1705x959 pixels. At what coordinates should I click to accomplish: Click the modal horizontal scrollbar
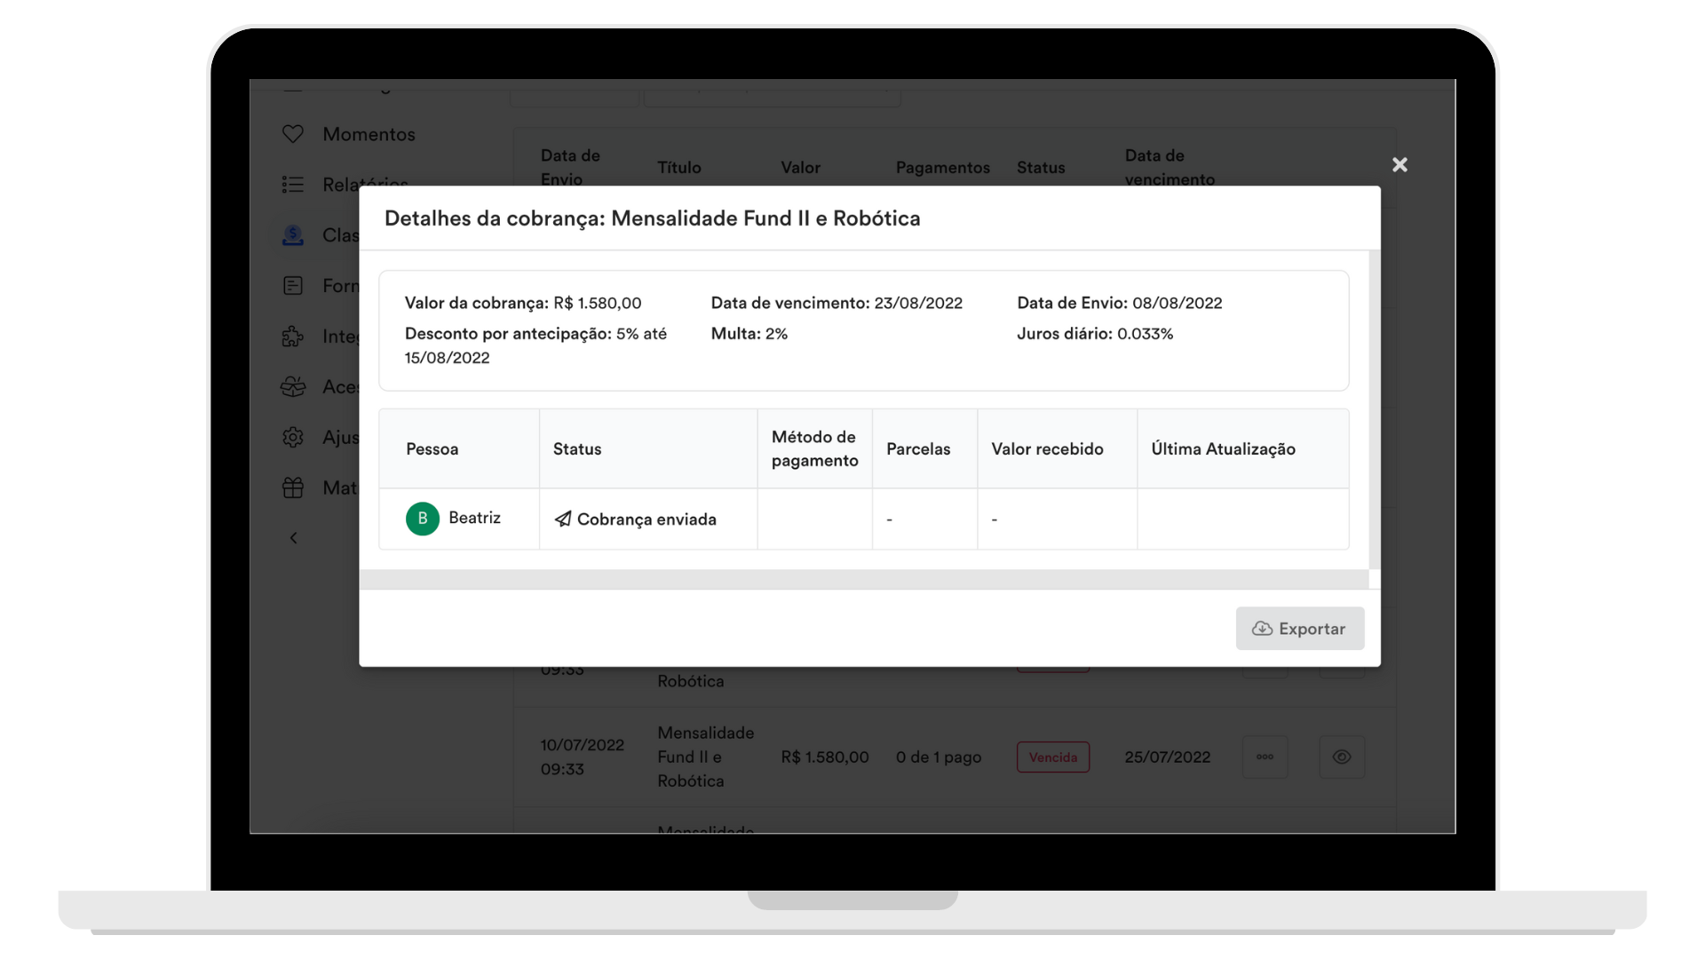click(864, 580)
